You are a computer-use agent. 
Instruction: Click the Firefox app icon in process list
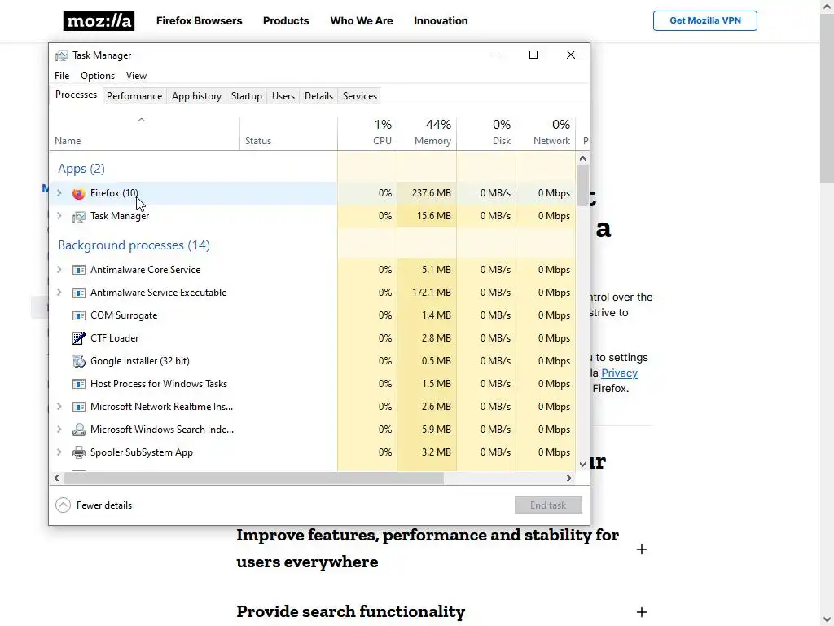tap(79, 193)
